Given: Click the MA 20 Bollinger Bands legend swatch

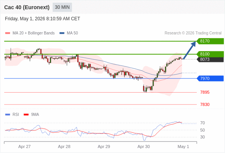Looking at the screenshot, I should [8, 33].
